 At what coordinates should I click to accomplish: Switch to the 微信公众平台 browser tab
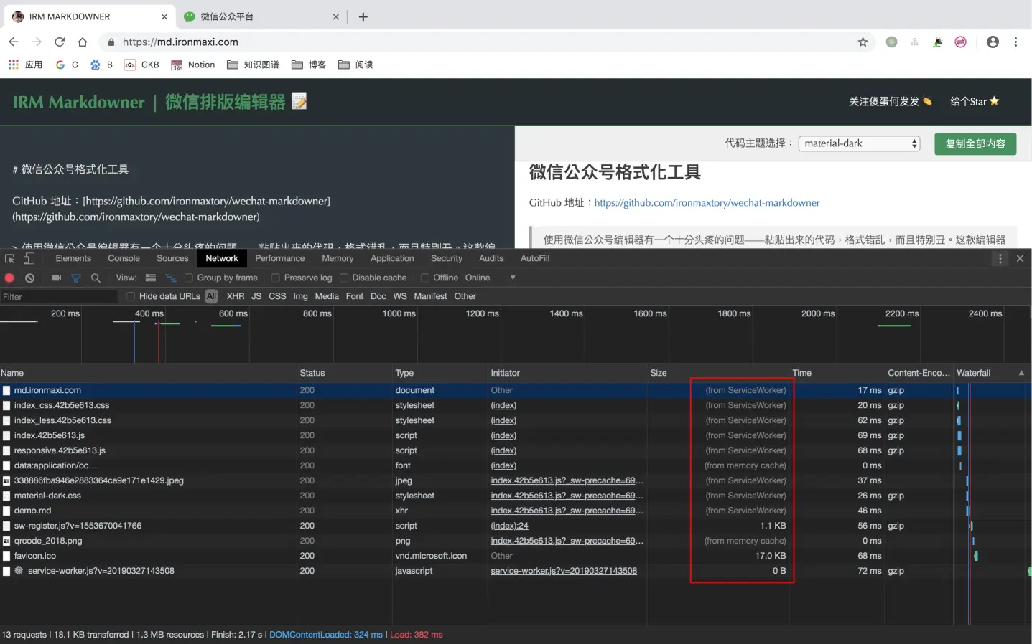[x=262, y=16]
